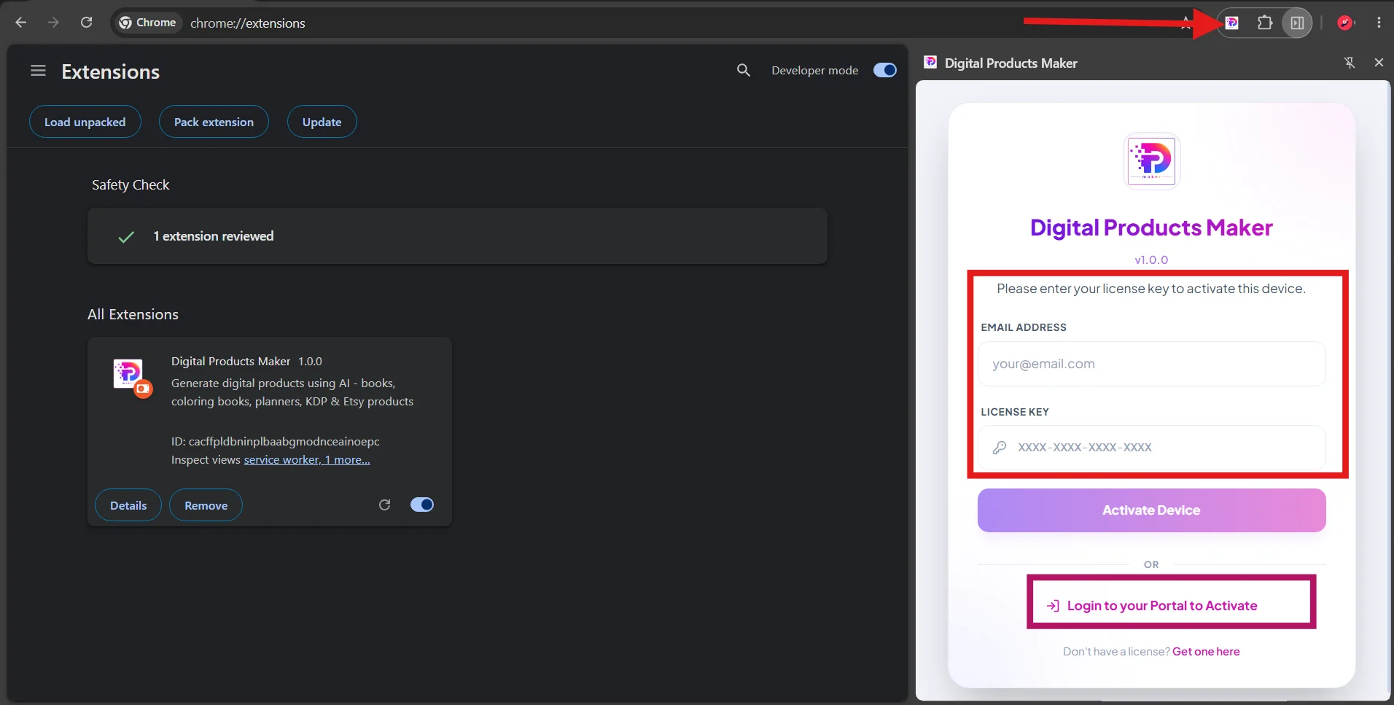Click the Activate Device button
The image size is (1394, 705).
(1151, 510)
